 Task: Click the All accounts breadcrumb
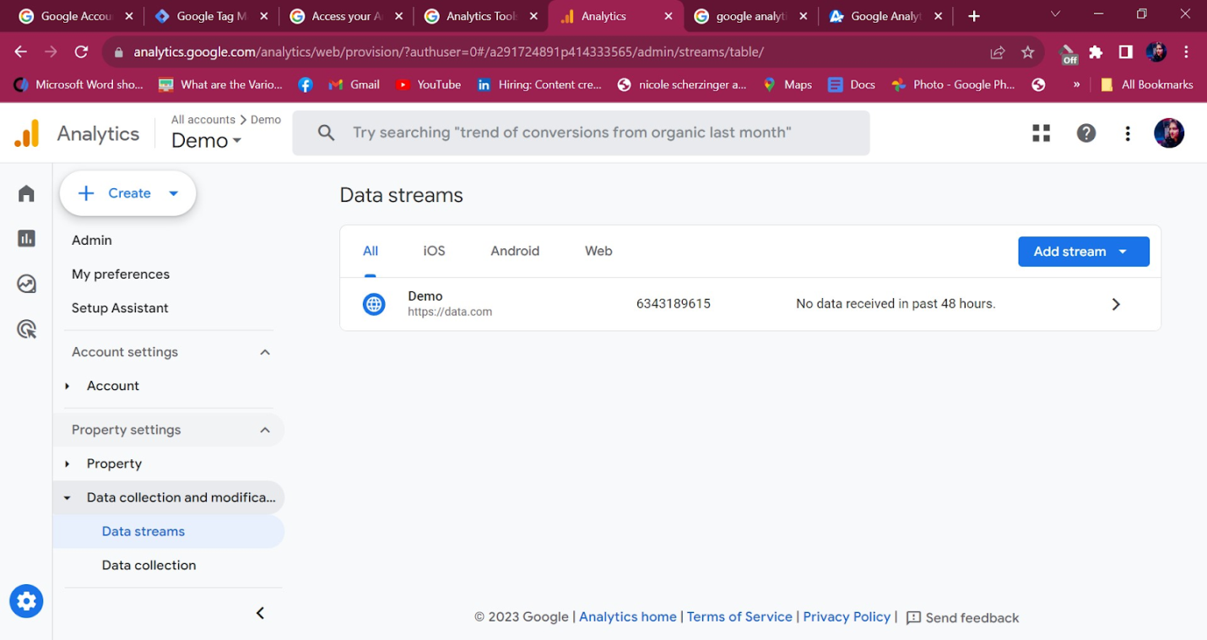coord(203,120)
